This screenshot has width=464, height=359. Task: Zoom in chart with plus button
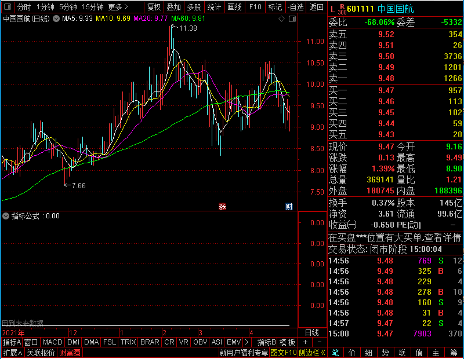[x=306, y=342]
